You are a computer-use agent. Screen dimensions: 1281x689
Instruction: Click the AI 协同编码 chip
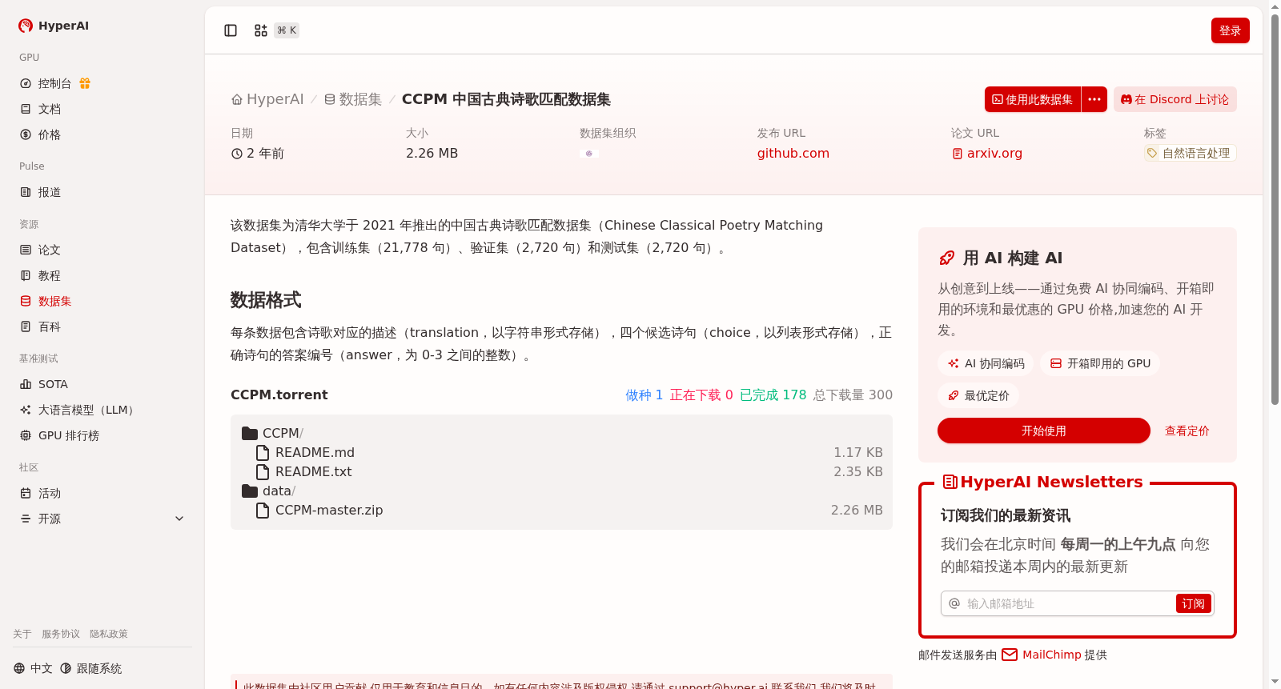point(986,363)
